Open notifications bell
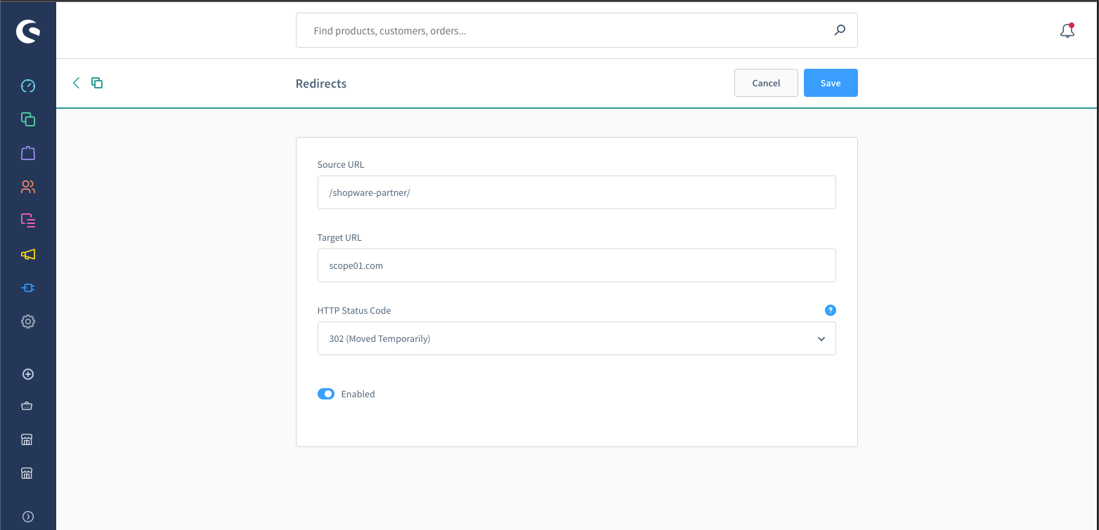 point(1067,30)
